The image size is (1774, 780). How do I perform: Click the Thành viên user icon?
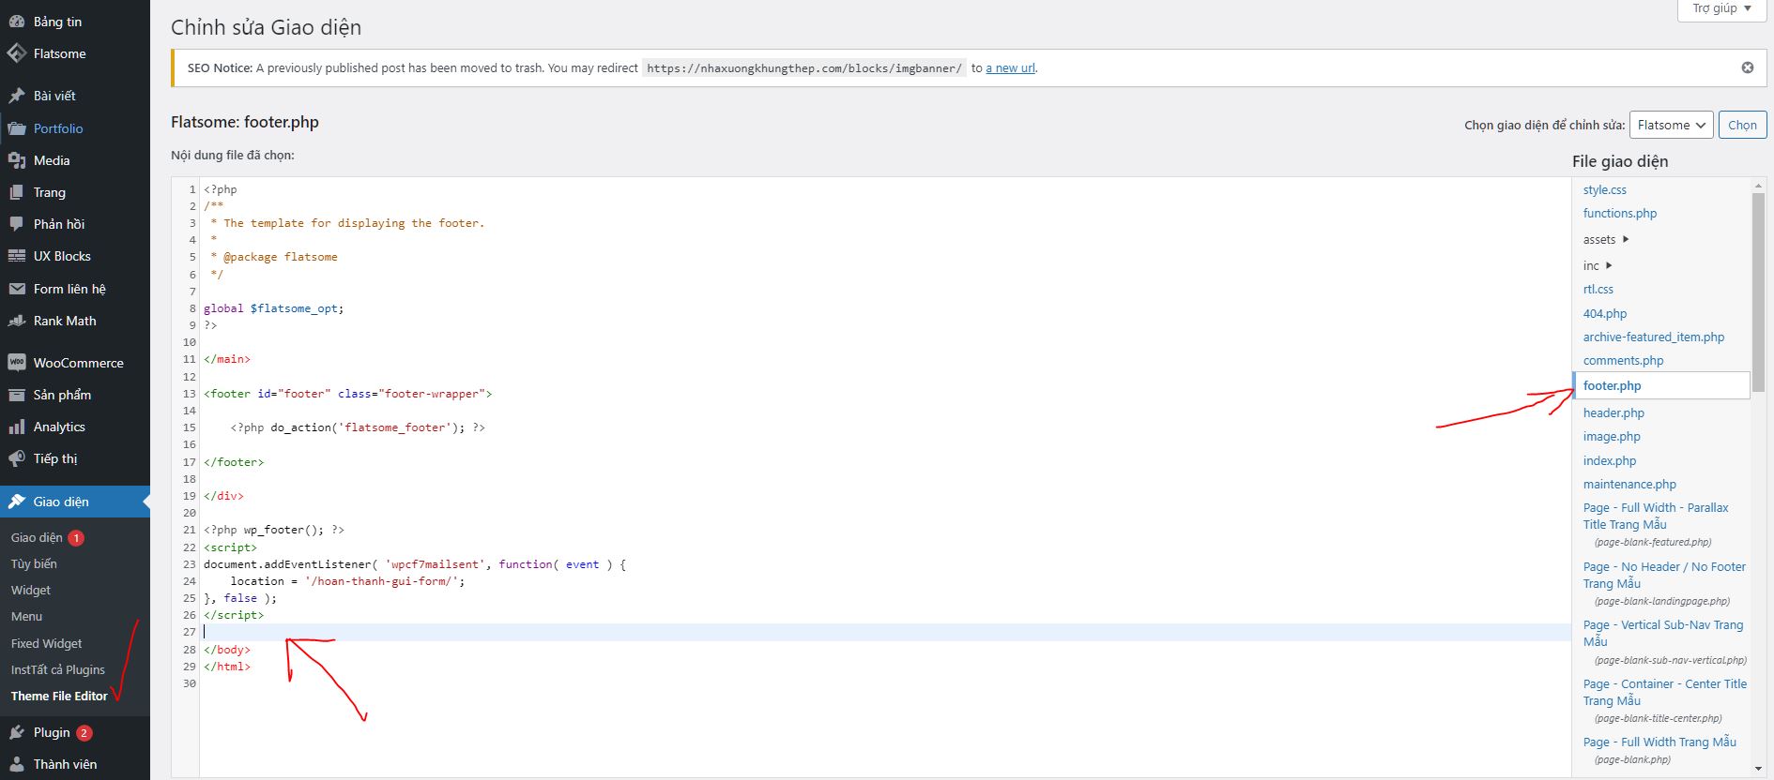click(x=17, y=764)
